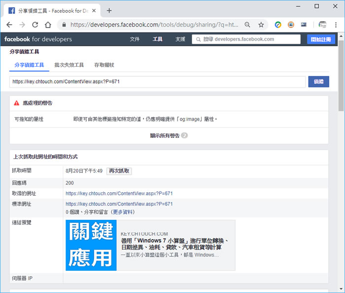Image resolution: width=345 pixels, height=293 pixels.
Task: Go back using browser back arrow
Action: point(9,25)
